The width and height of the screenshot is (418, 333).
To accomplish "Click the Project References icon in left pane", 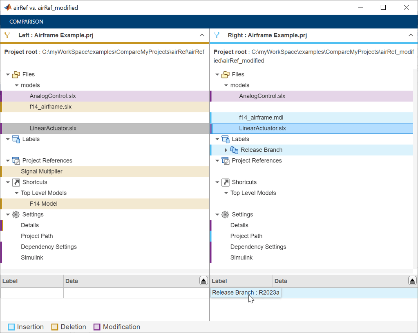I will [x=16, y=161].
